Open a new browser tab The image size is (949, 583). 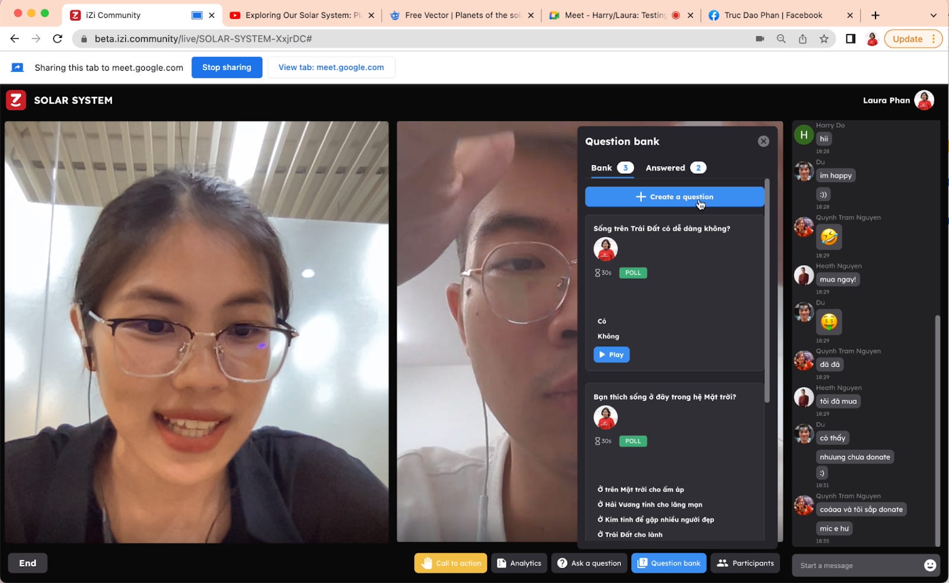[875, 15]
